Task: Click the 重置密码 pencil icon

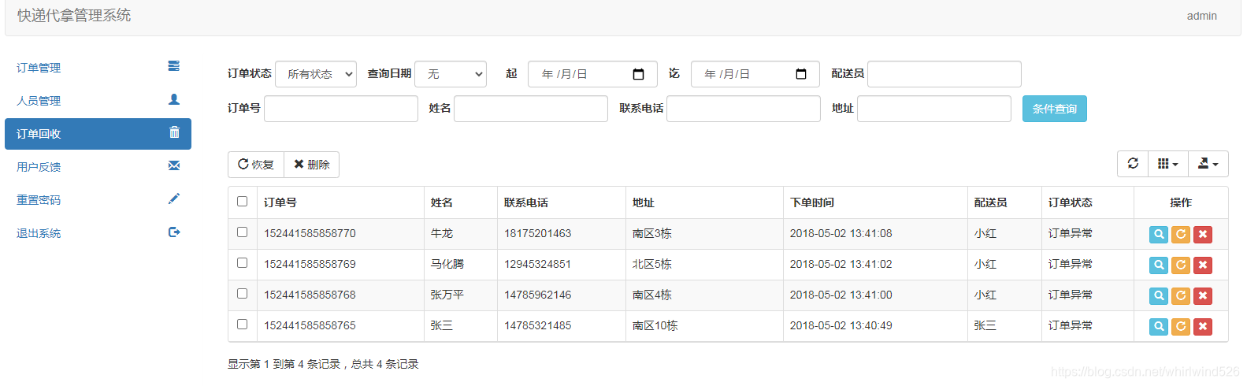Action: click(x=174, y=199)
